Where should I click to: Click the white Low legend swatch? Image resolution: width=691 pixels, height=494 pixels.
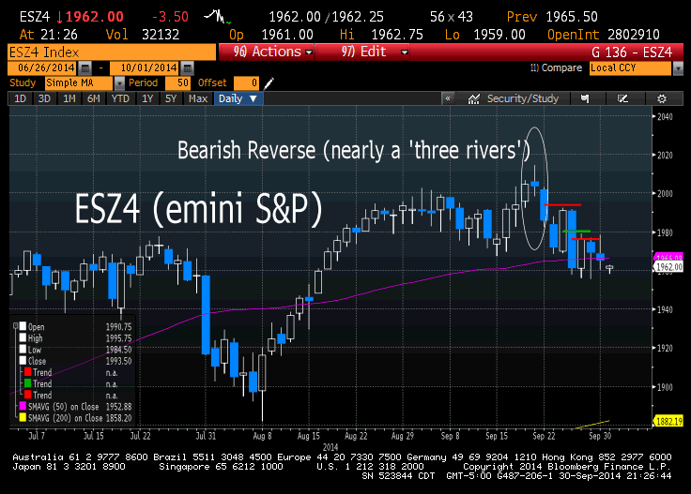coord(23,350)
